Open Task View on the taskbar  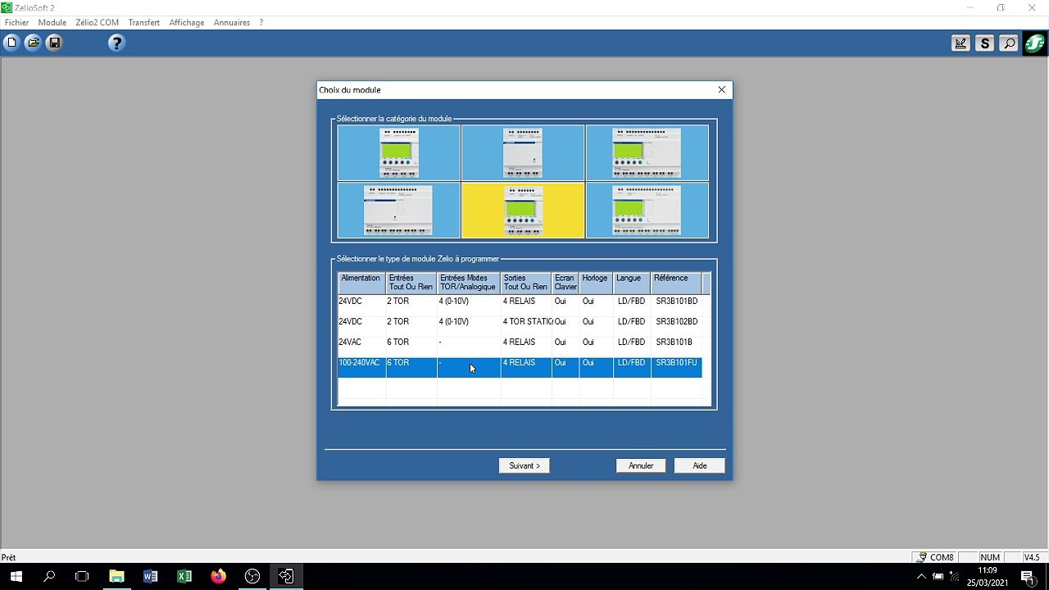(82, 576)
